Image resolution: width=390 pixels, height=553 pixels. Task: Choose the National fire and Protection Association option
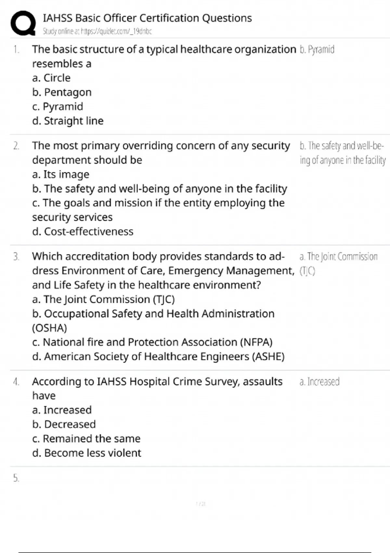pos(152,342)
